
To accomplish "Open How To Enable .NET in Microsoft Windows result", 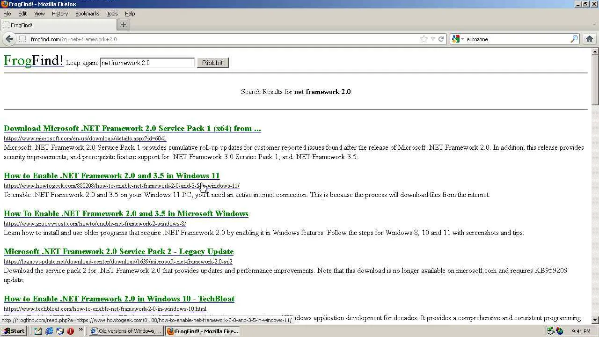I will (x=126, y=214).
